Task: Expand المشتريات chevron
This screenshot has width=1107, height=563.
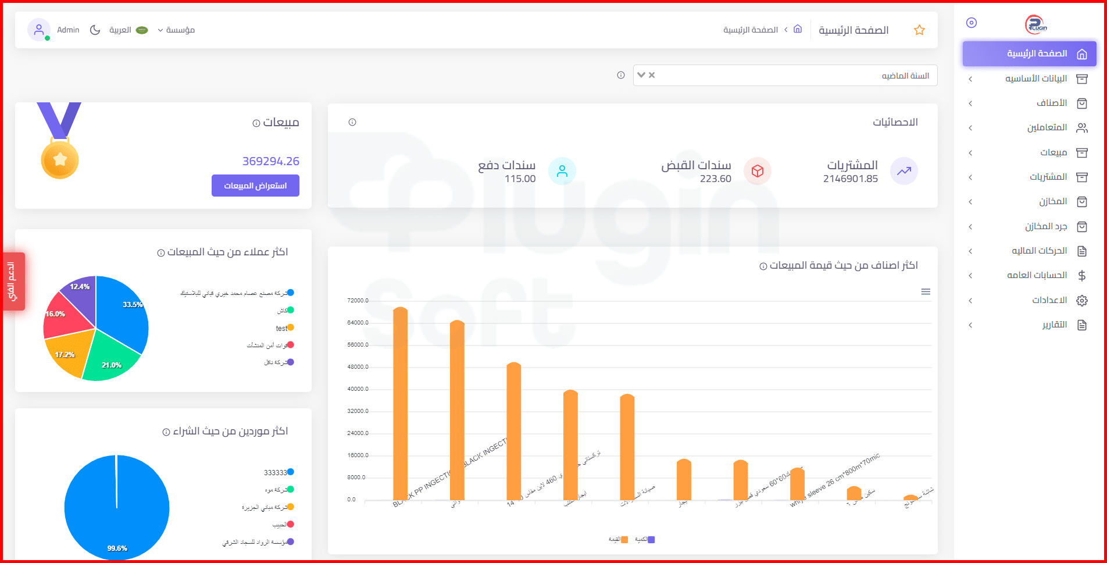Action: point(970,177)
